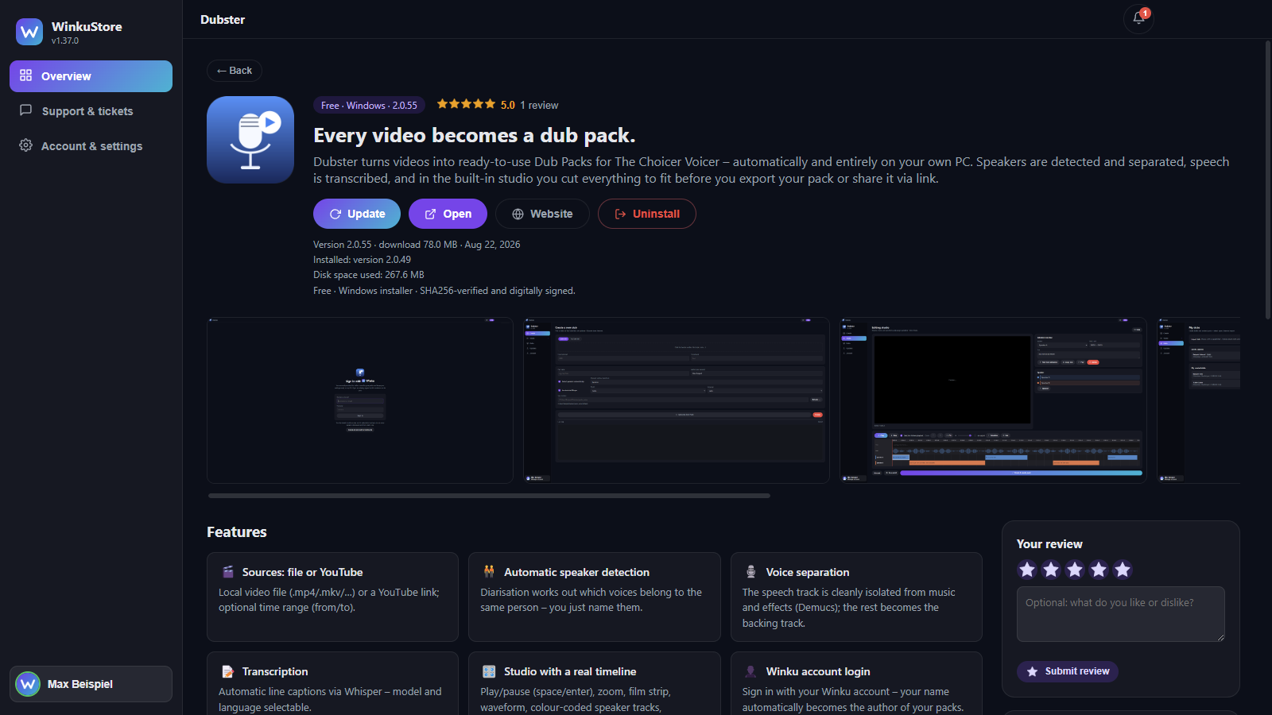The height and width of the screenshot is (715, 1272).
Task: Click the page vertical scrollbar
Action: (x=1268, y=180)
